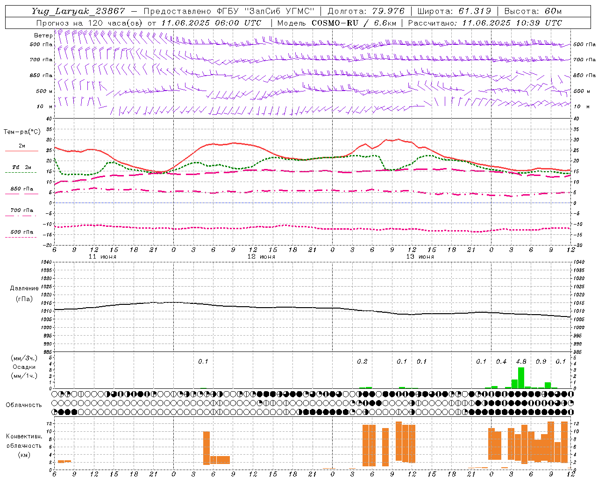Click the tall orange convective bar on 12 июня morning
This screenshot has width=598, height=478.
click(x=206, y=448)
